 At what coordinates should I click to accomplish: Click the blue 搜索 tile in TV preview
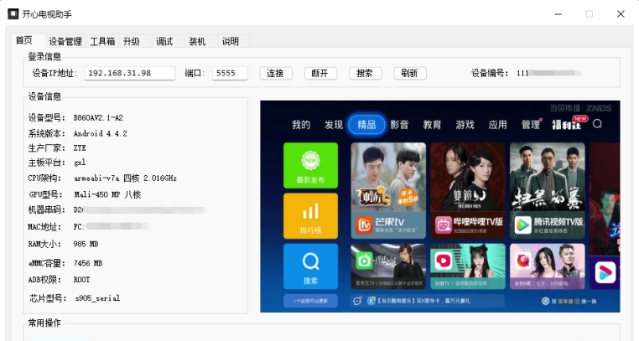310,266
